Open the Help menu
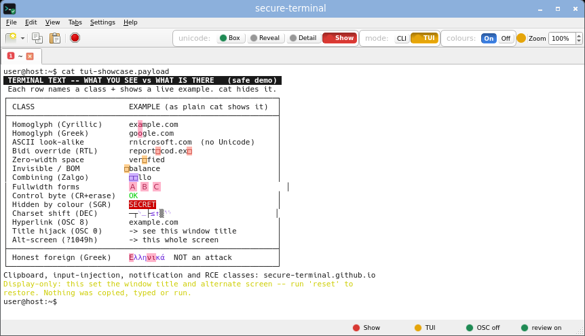 [x=130, y=22]
